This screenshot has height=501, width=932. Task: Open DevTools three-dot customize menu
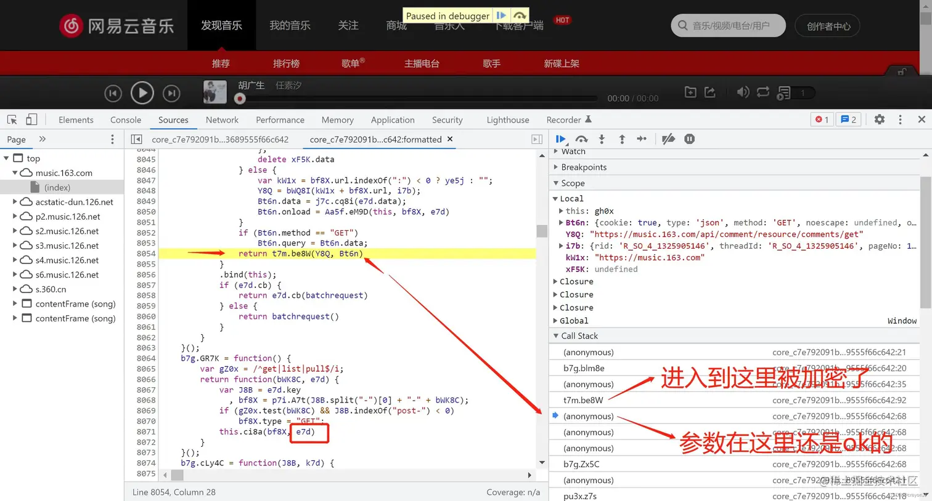pos(900,119)
